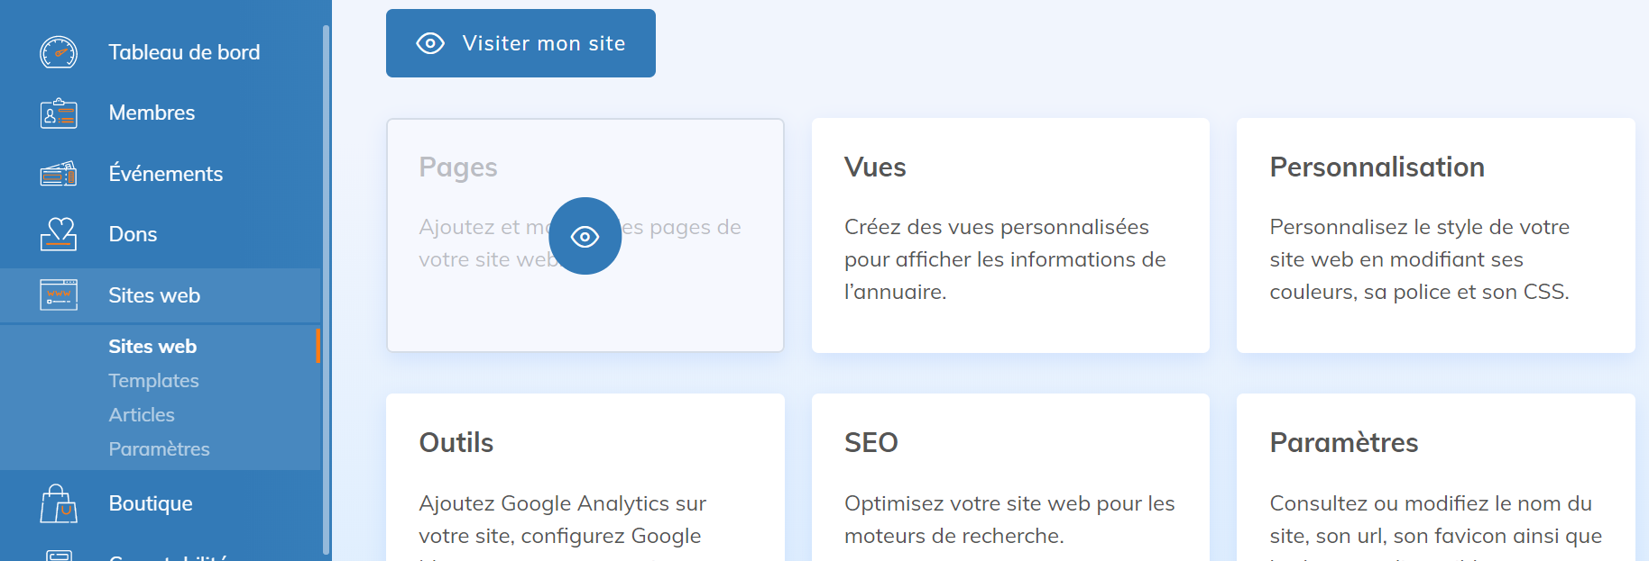The width and height of the screenshot is (1649, 561).
Task: Click the eye icon on Pages card
Action: [585, 236]
